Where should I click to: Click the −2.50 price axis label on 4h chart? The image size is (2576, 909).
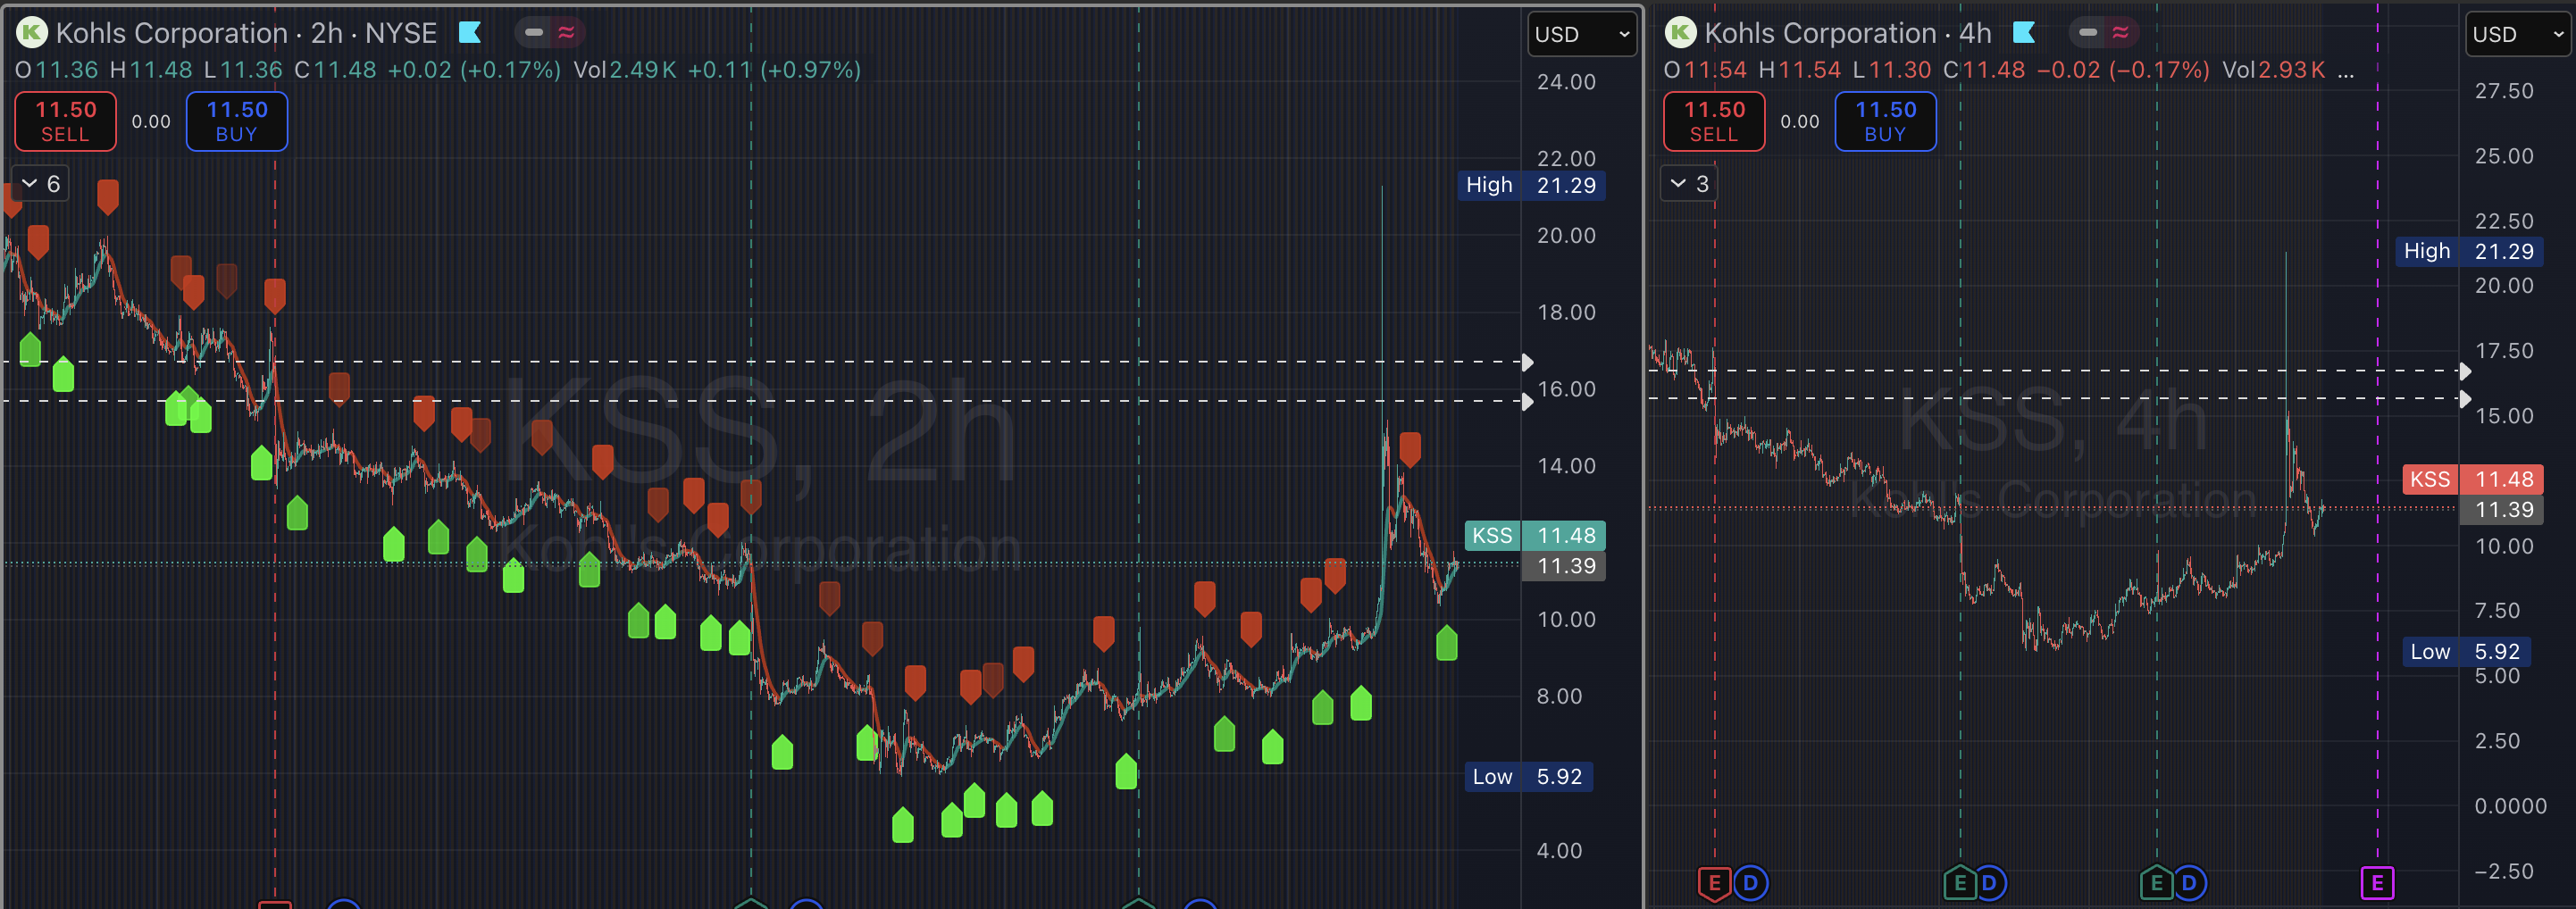(2504, 871)
